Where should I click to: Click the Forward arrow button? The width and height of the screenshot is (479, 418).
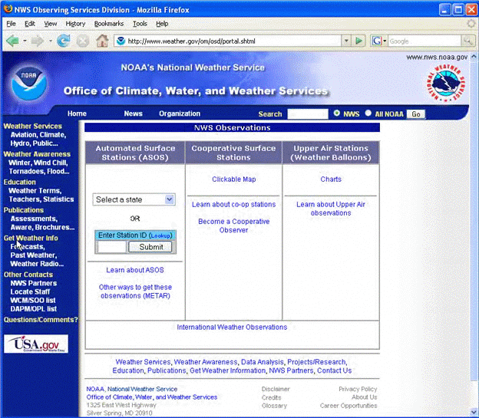pos(38,41)
